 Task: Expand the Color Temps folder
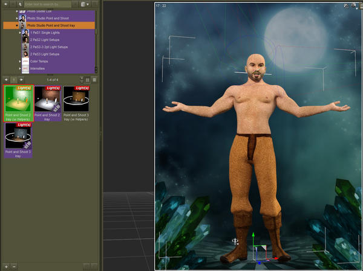20,61
